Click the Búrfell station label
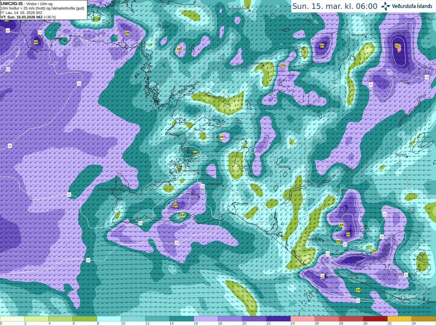This screenshot has width=436, height=326. pos(347,169)
